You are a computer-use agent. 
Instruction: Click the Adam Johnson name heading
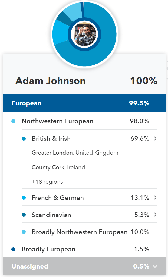(x=51, y=81)
